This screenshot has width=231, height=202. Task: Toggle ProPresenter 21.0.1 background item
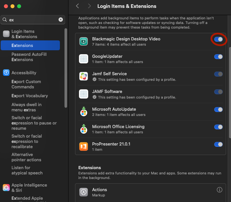pyautogui.click(x=218, y=144)
